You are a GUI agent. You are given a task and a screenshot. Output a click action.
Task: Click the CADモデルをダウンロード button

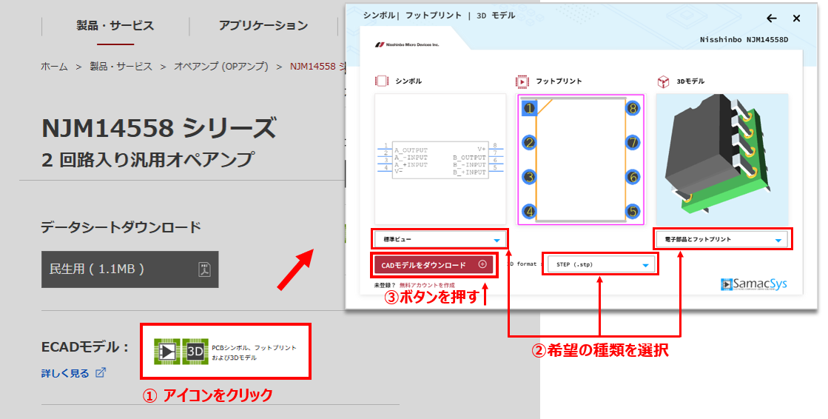434,265
